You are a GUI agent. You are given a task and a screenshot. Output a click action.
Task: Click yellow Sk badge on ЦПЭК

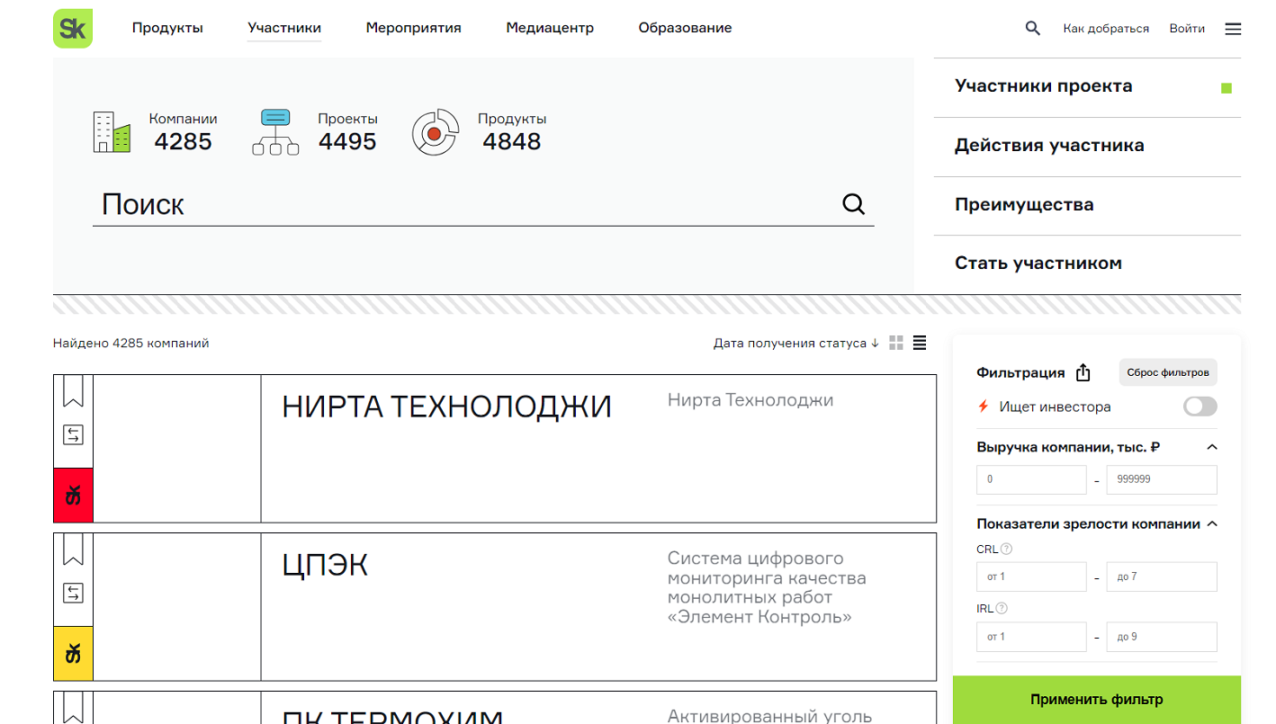point(74,653)
